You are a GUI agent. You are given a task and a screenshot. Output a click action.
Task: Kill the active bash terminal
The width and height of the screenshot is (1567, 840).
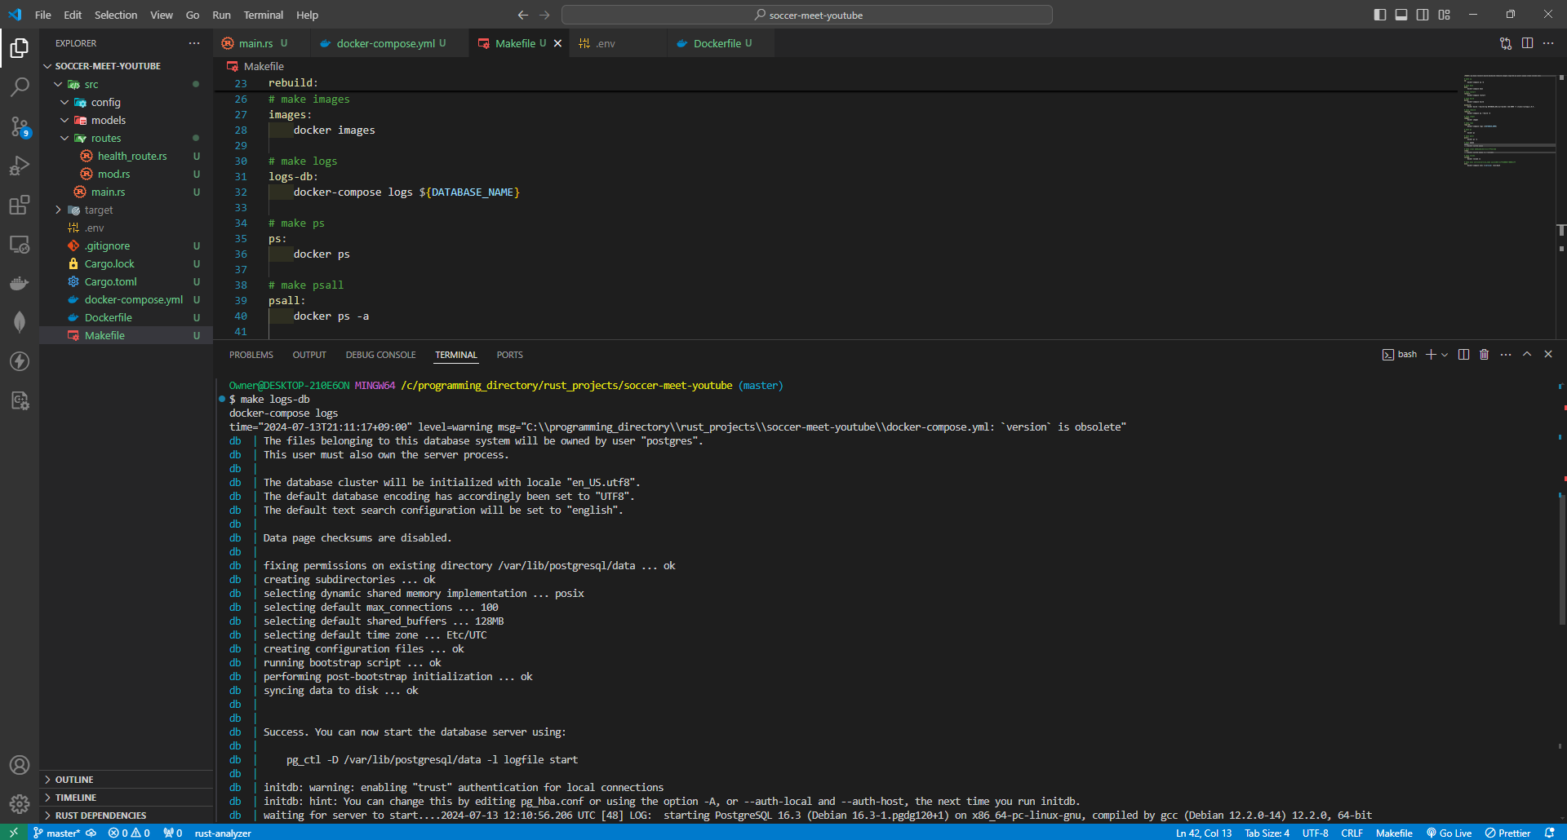tap(1484, 354)
